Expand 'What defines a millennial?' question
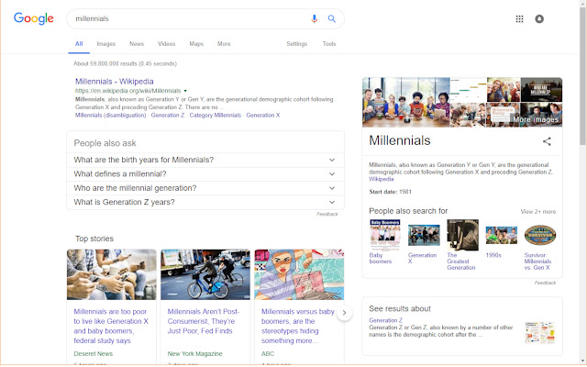The width and height of the screenshot is (587, 367). pos(205,174)
